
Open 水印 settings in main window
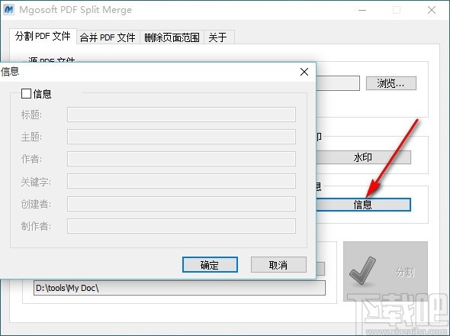click(363, 157)
